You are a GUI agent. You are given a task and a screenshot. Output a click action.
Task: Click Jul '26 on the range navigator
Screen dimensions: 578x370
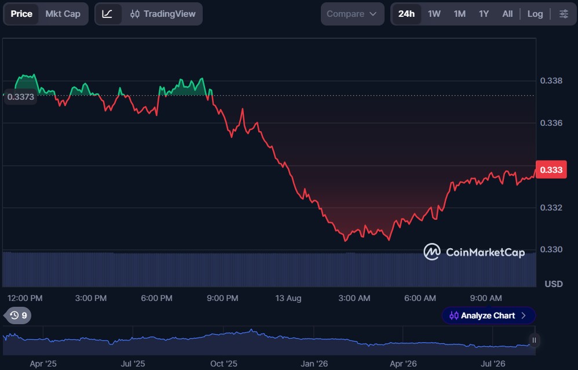(493, 364)
